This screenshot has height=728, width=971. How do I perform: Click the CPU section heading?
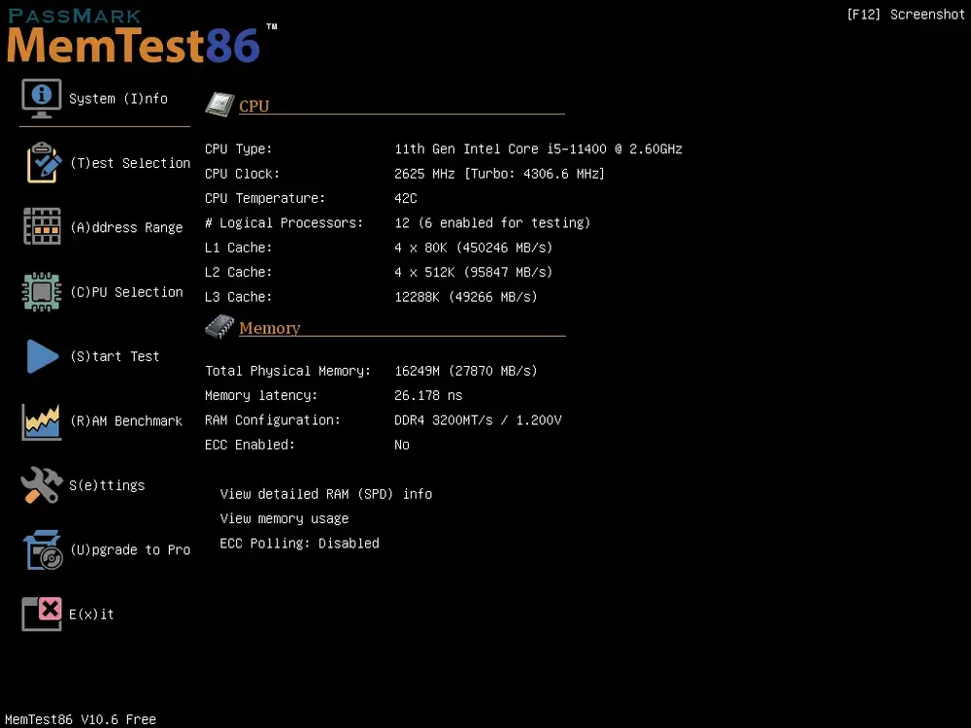coord(253,106)
